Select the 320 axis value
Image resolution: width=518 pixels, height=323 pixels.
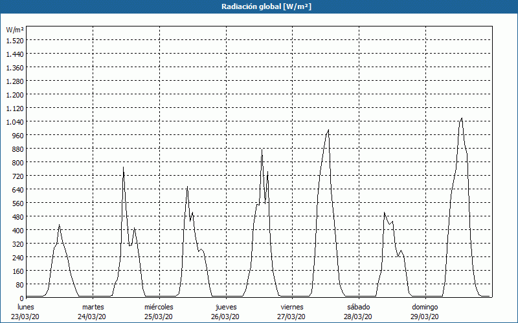18,244
